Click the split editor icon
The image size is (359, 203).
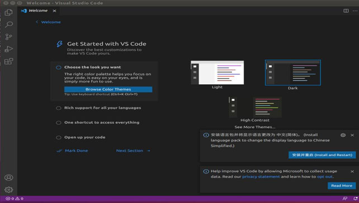[346, 11]
